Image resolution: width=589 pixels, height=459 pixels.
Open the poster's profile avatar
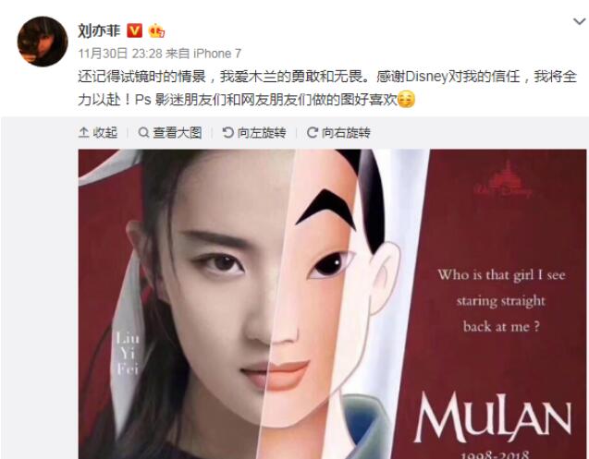point(43,42)
